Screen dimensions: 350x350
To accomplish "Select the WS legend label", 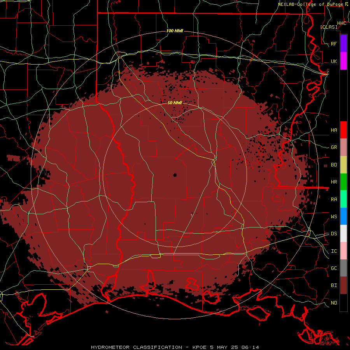I will coord(334,217).
